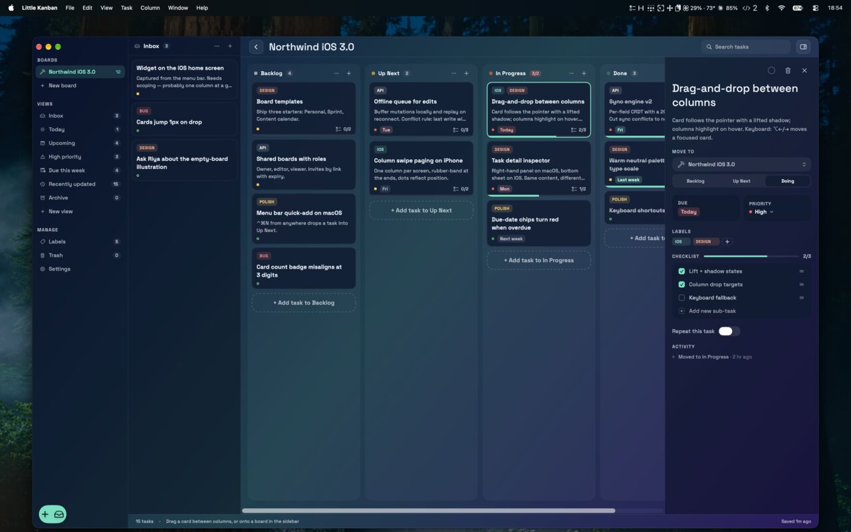Open the File menu
Viewport: 851px width, 532px height.
70,8
